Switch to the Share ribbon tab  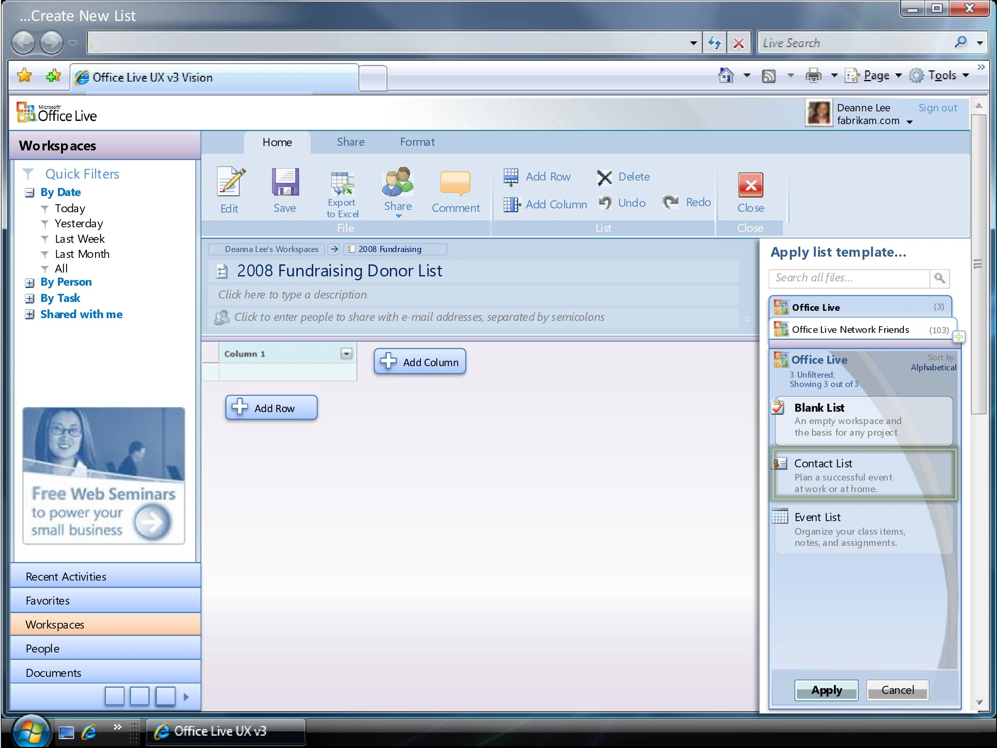point(350,142)
